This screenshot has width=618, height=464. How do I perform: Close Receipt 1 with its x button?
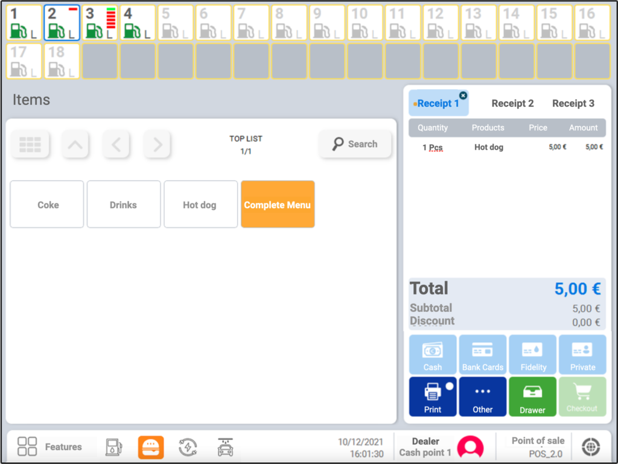(x=463, y=95)
